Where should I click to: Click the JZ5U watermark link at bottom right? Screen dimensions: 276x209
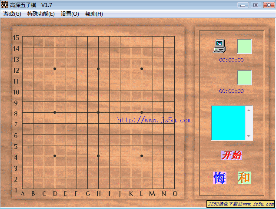pos(240,204)
